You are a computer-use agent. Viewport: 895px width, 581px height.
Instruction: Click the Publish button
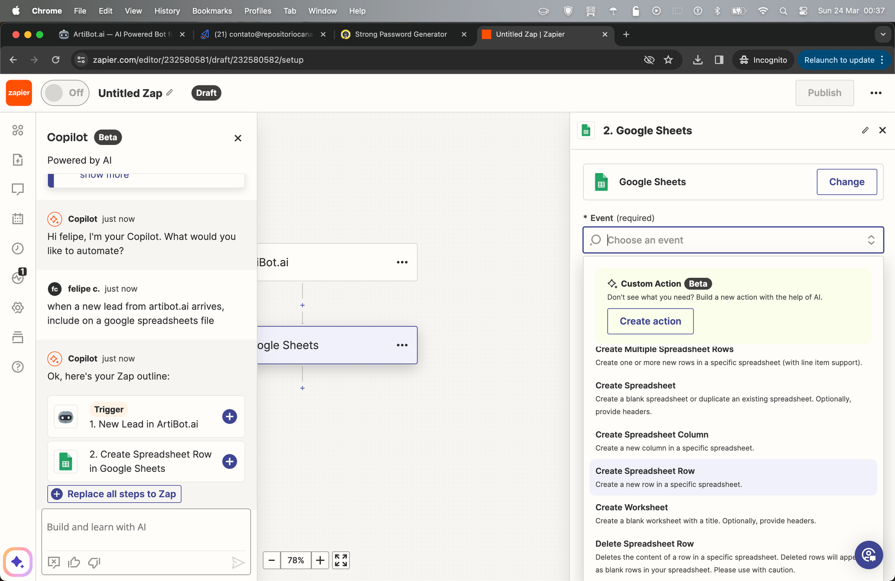point(824,93)
